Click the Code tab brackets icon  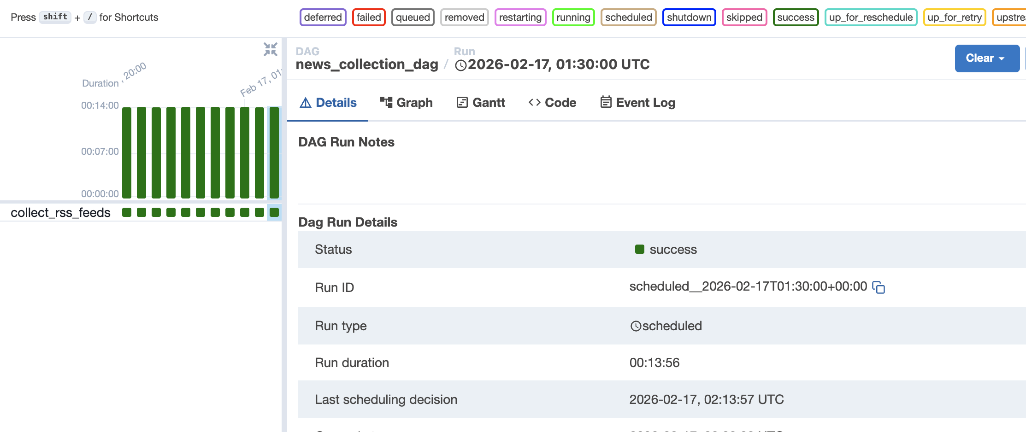point(534,102)
